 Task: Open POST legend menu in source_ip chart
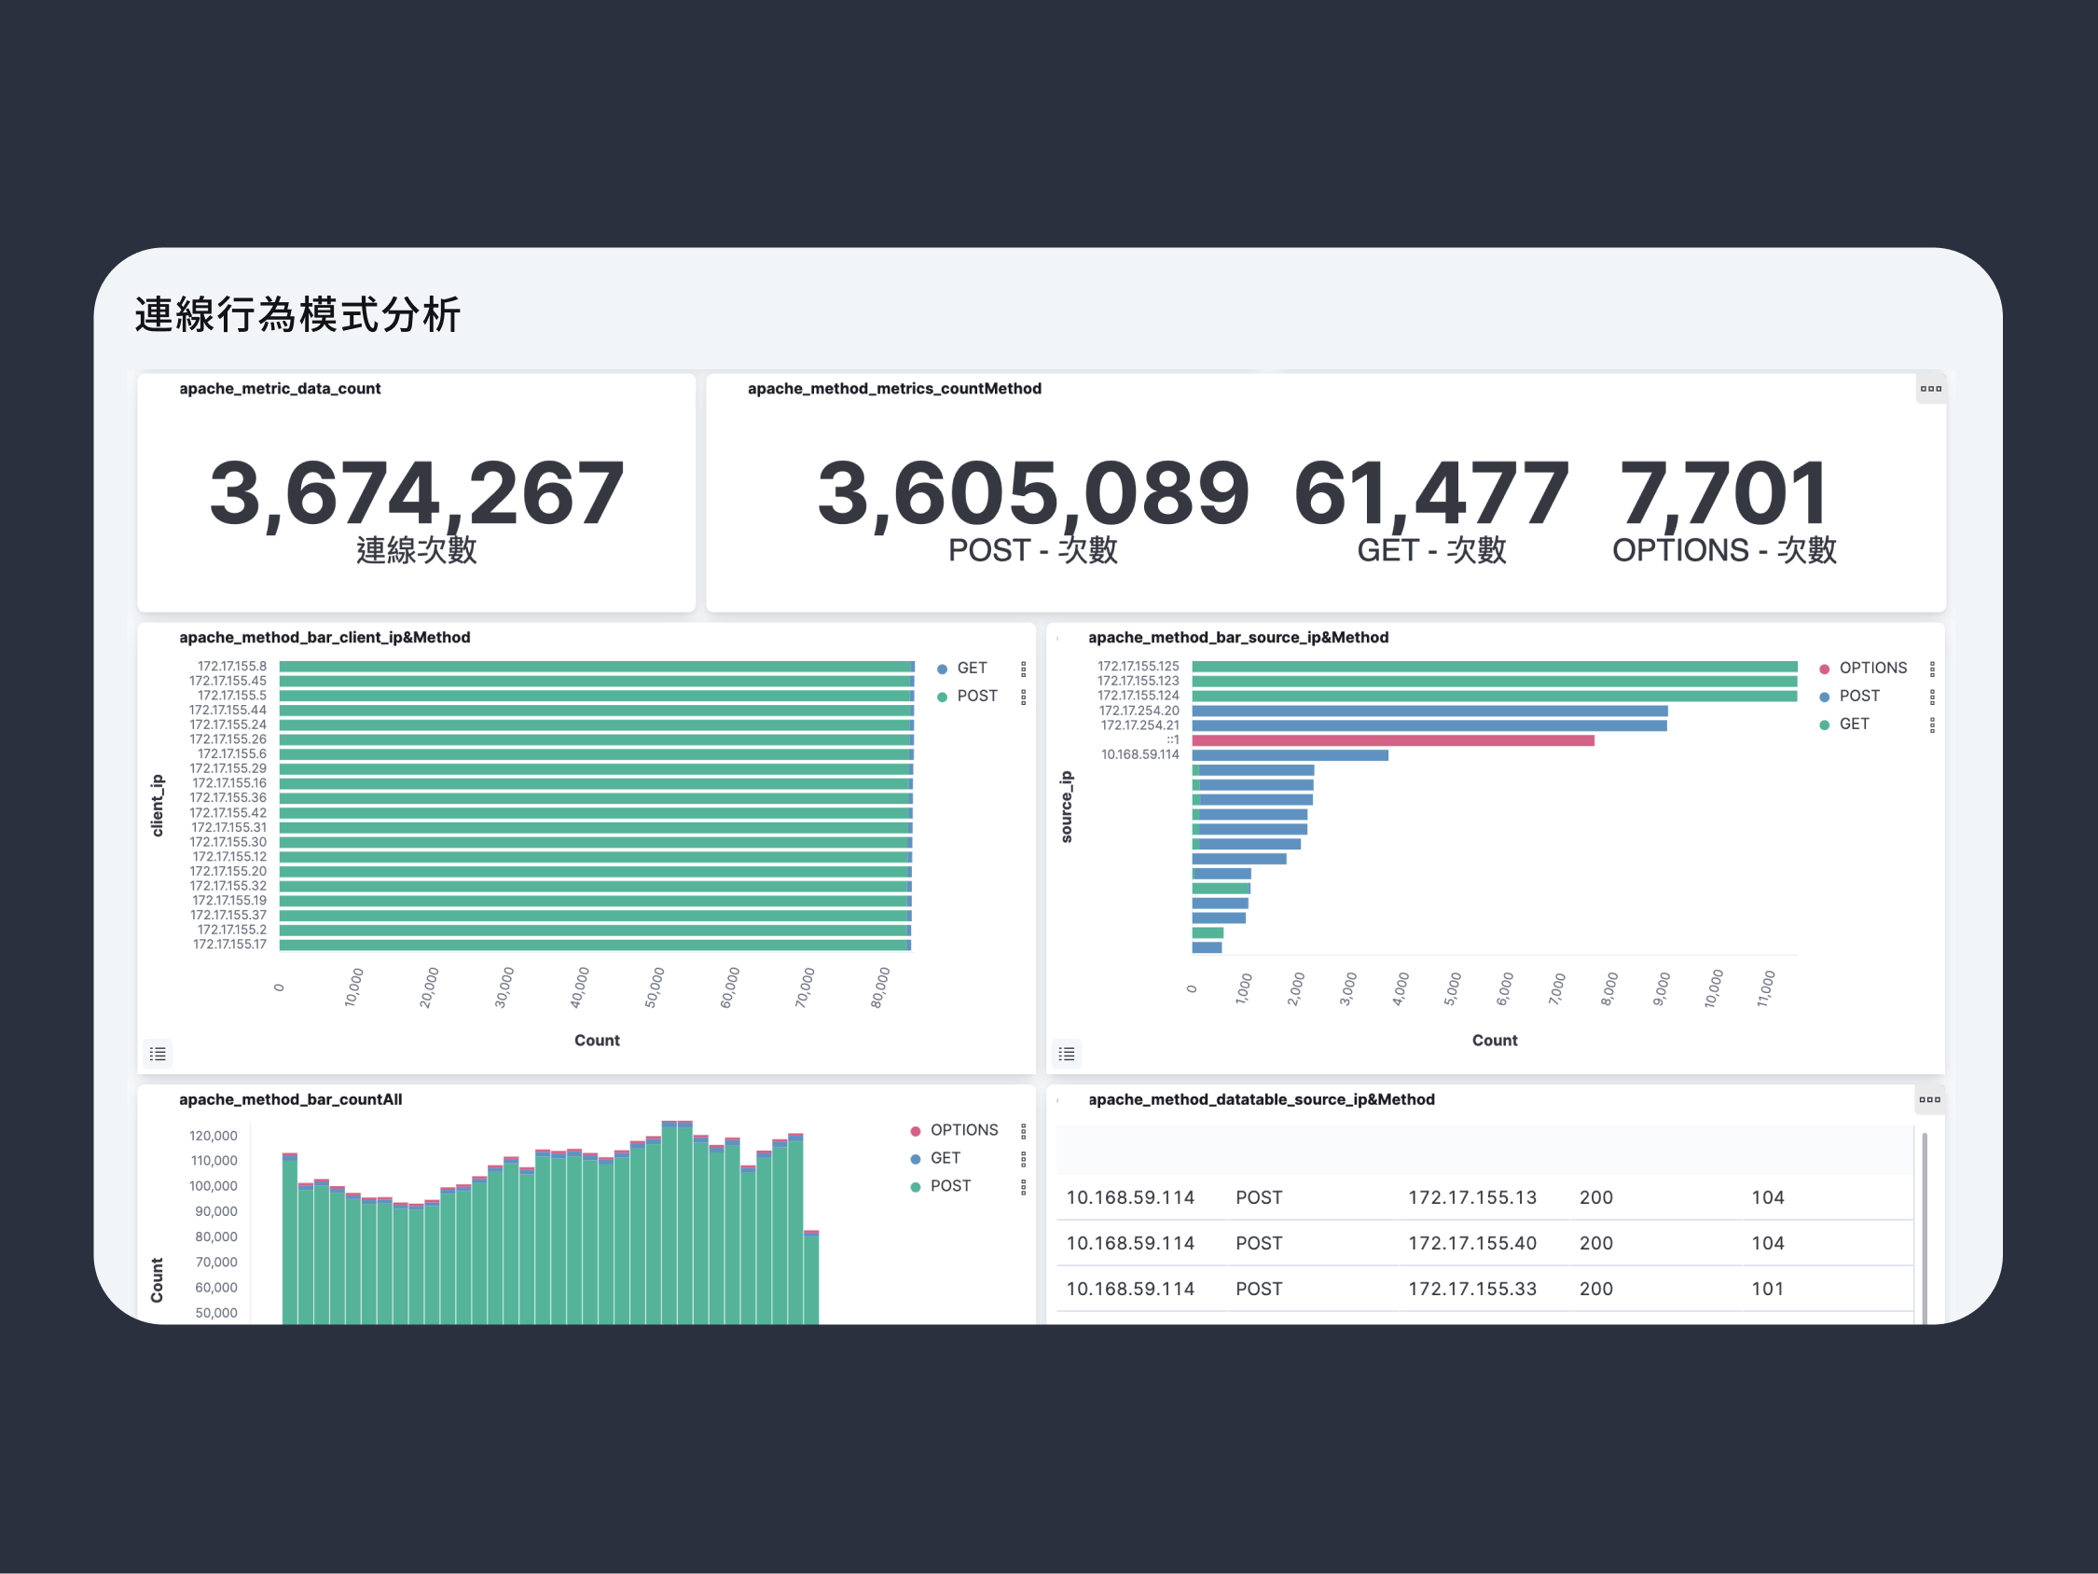1932,697
